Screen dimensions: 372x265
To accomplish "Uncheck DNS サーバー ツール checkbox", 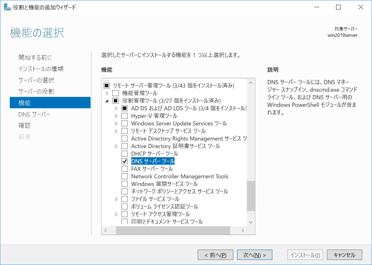I will pos(125,161).
